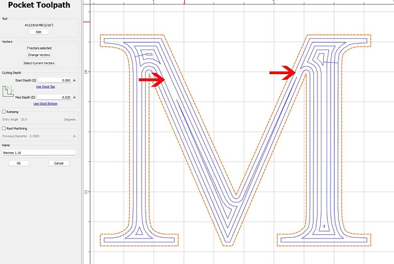Click the '#112 End Mill (1/16")' tool text
Screen dimensions: 394x264
tap(39, 25)
